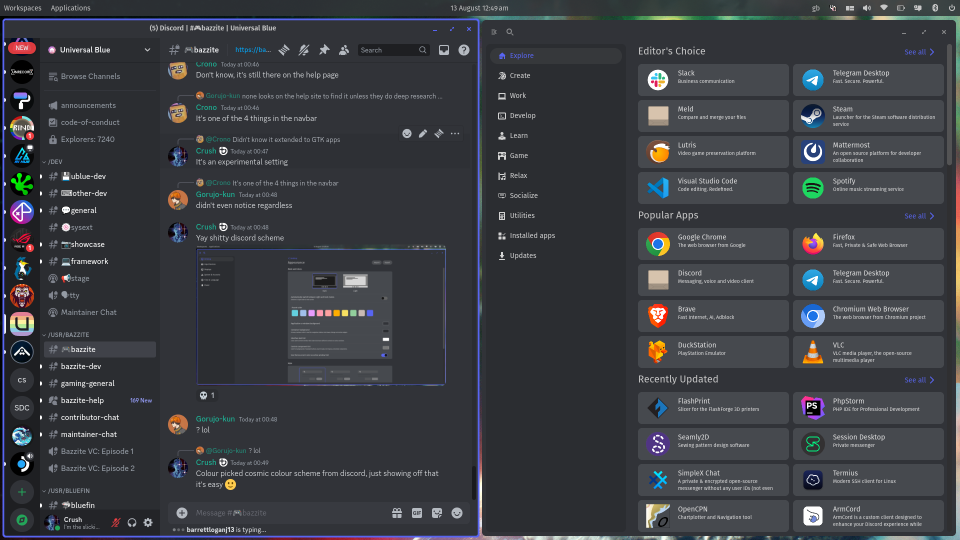This screenshot has height=540, width=960.
Task: Toggle the skull reaction on image
Action: point(207,395)
